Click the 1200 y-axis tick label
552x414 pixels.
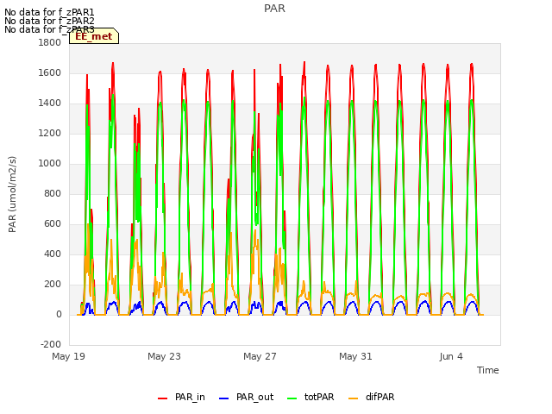[50, 134]
